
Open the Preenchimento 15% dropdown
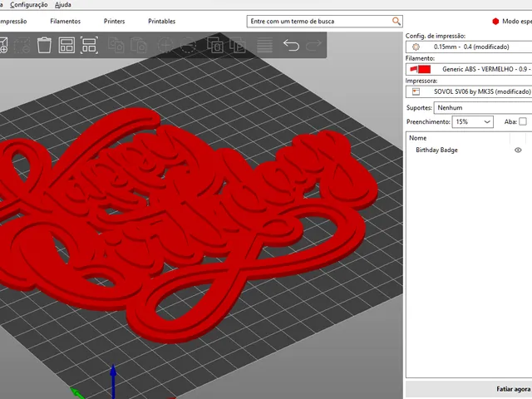473,121
